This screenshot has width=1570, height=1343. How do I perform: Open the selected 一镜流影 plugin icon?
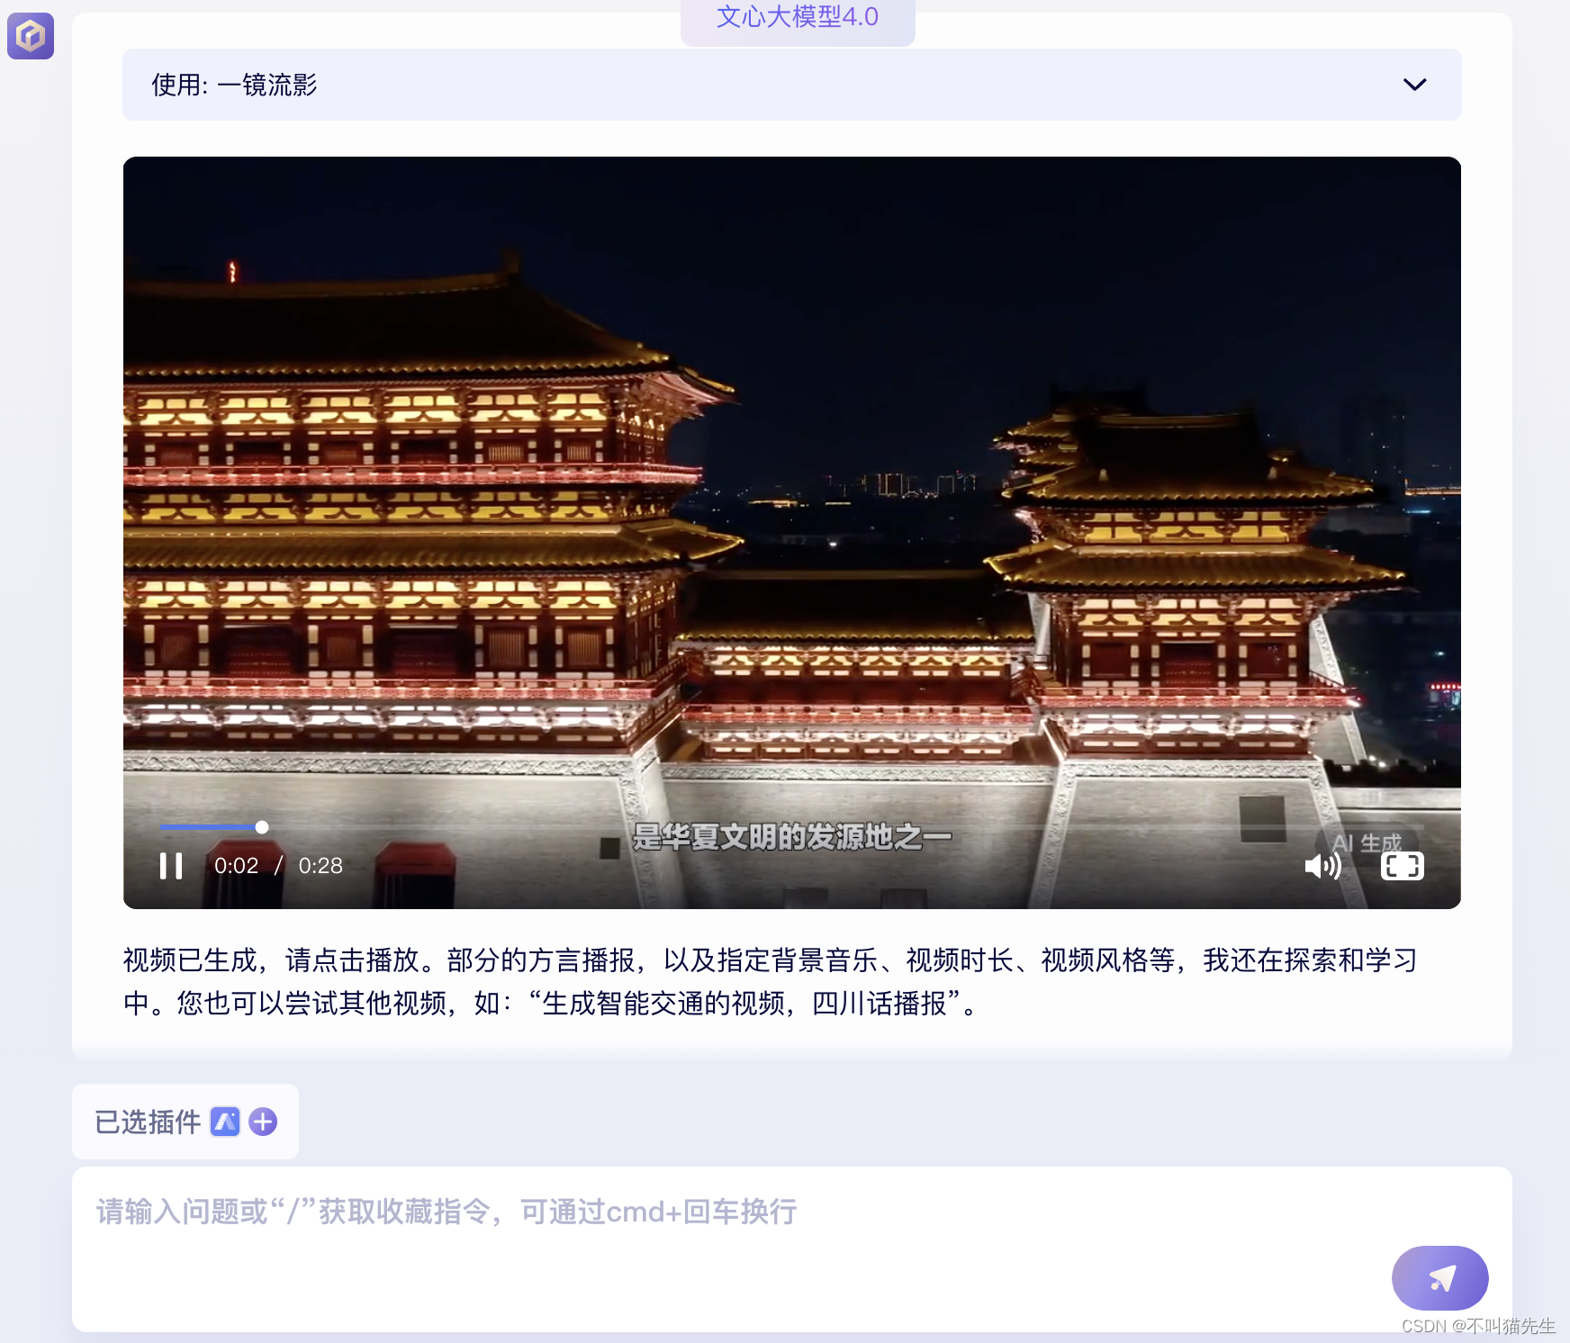[x=225, y=1122]
